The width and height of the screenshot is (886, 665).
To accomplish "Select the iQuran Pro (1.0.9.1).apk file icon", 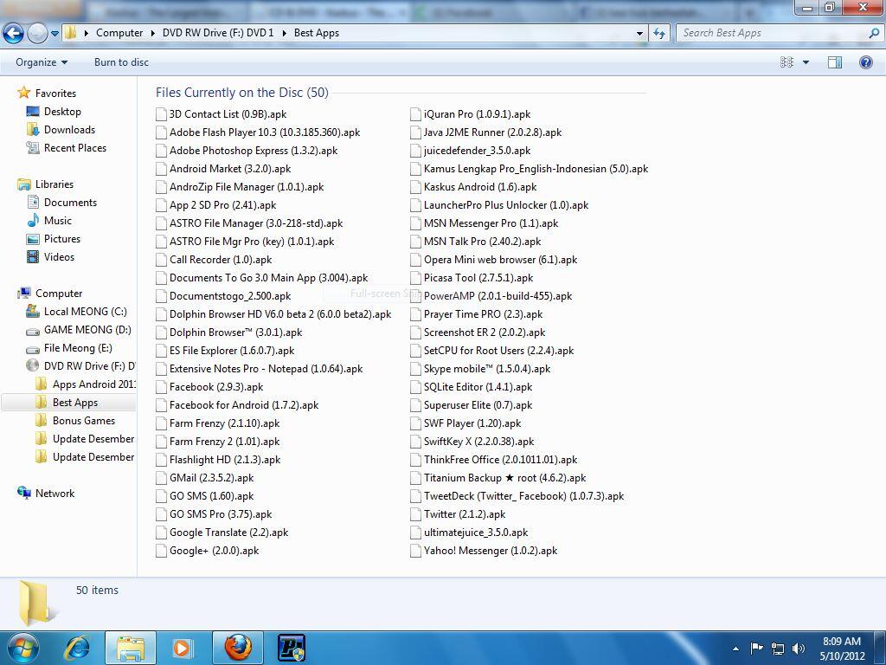I will [x=416, y=114].
